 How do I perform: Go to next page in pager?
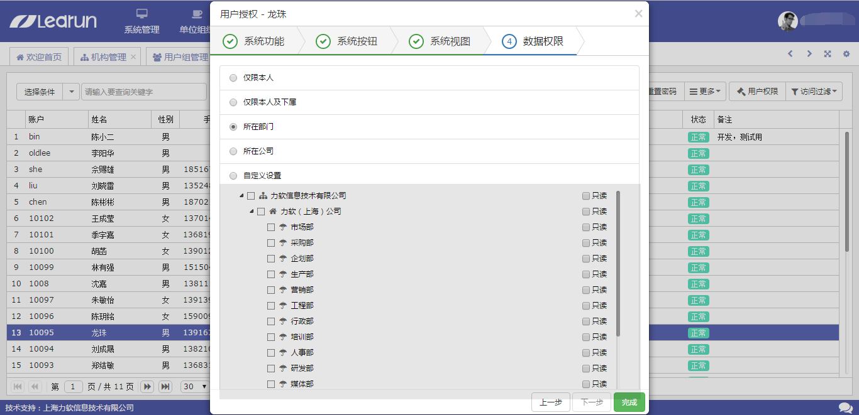pyautogui.click(x=147, y=387)
